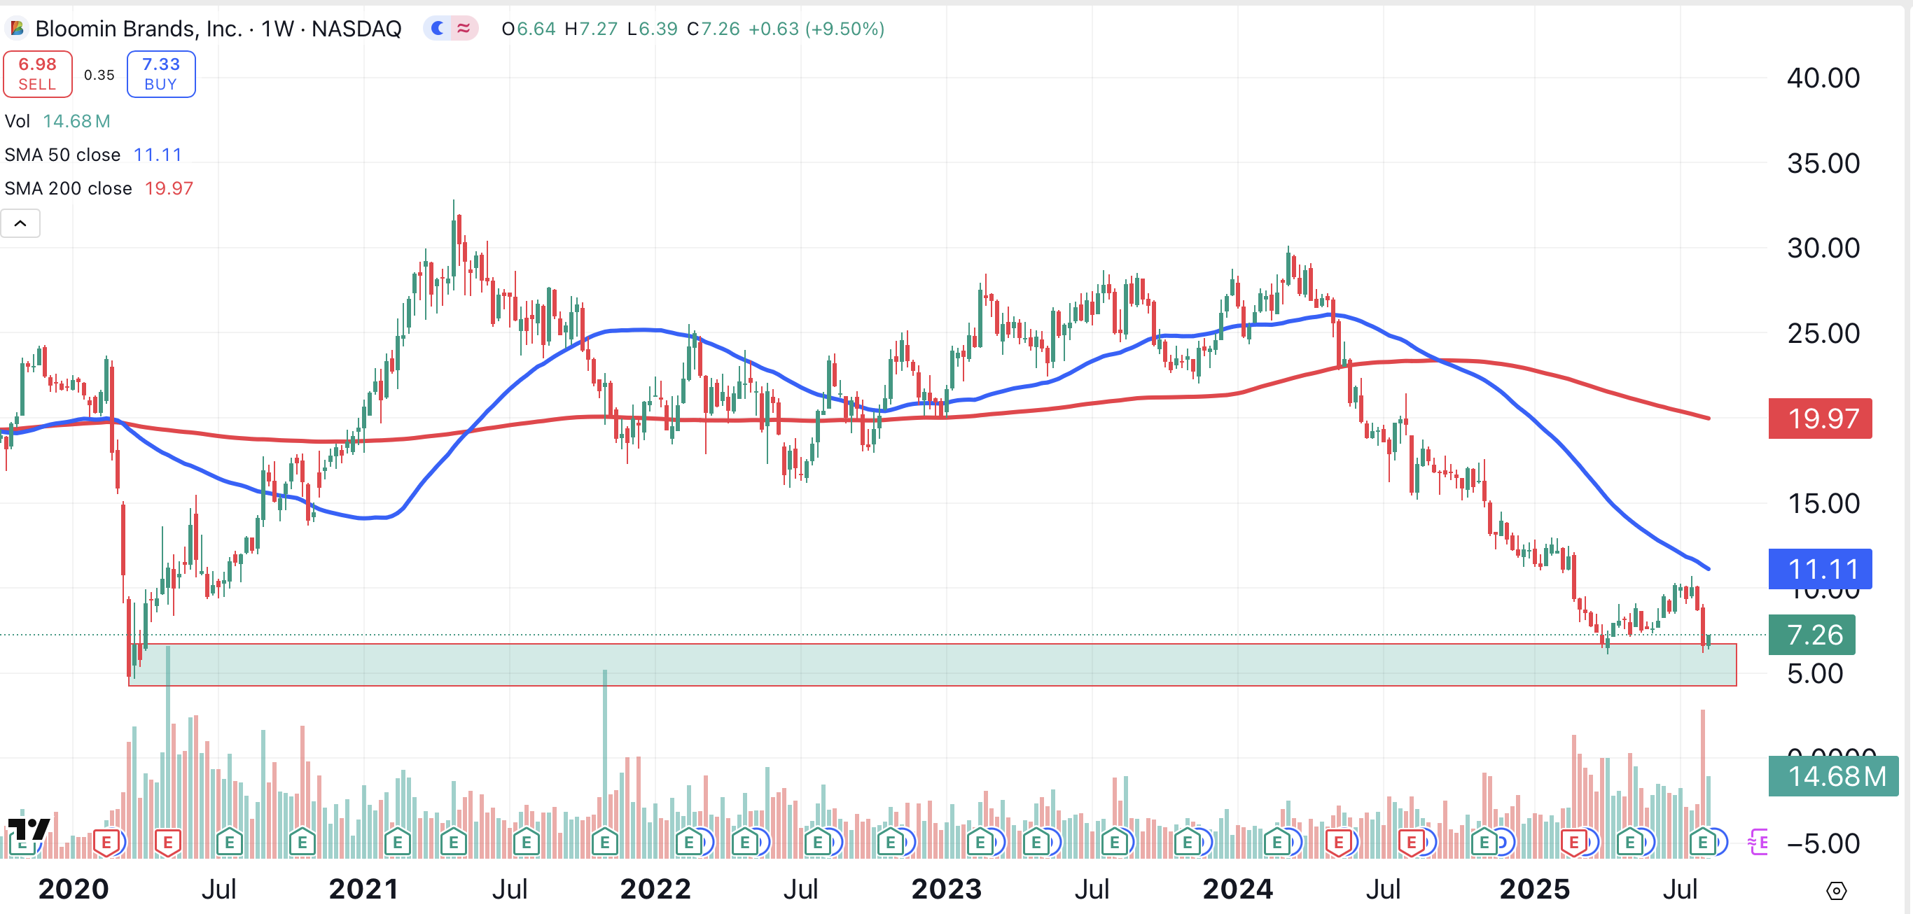Click the red earnings marker near 2020
The width and height of the screenshot is (1913, 914).
click(106, 843)
